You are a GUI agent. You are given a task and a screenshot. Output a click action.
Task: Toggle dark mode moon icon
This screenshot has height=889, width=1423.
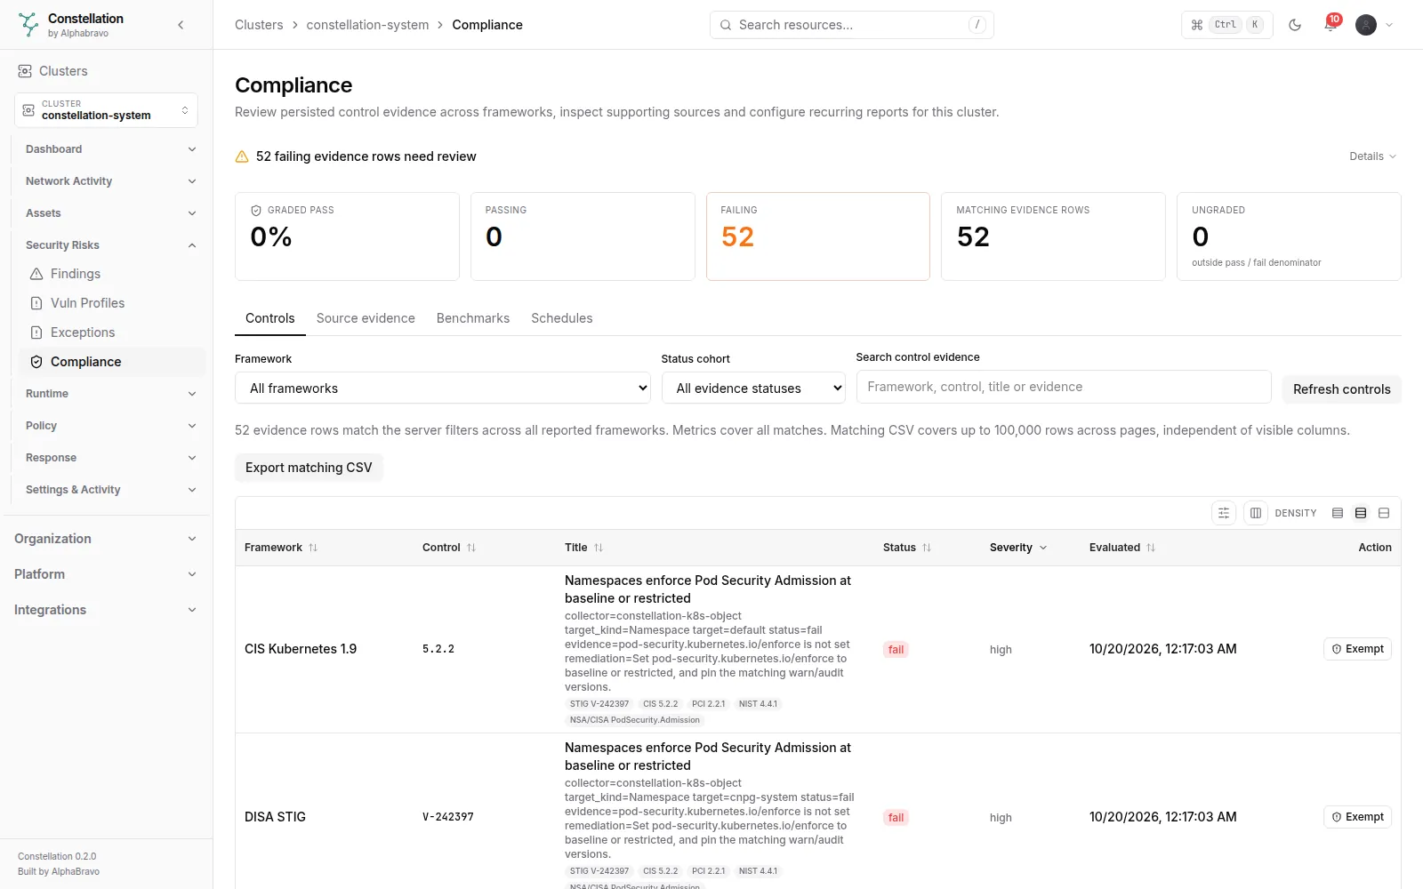point(1295,25)
